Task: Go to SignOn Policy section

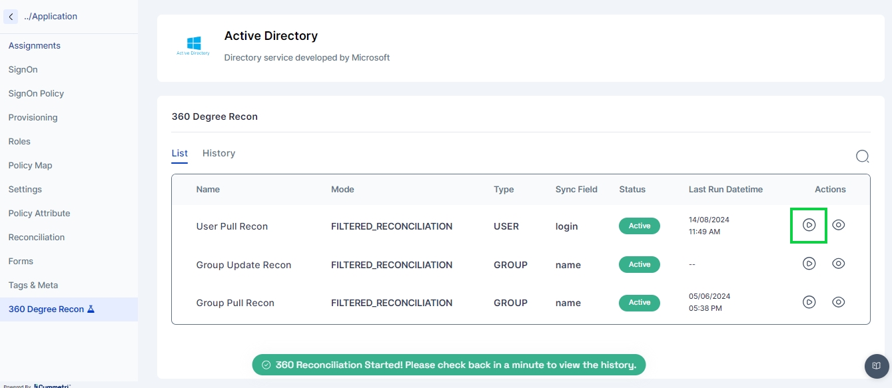Action: (x=36, y=94)
